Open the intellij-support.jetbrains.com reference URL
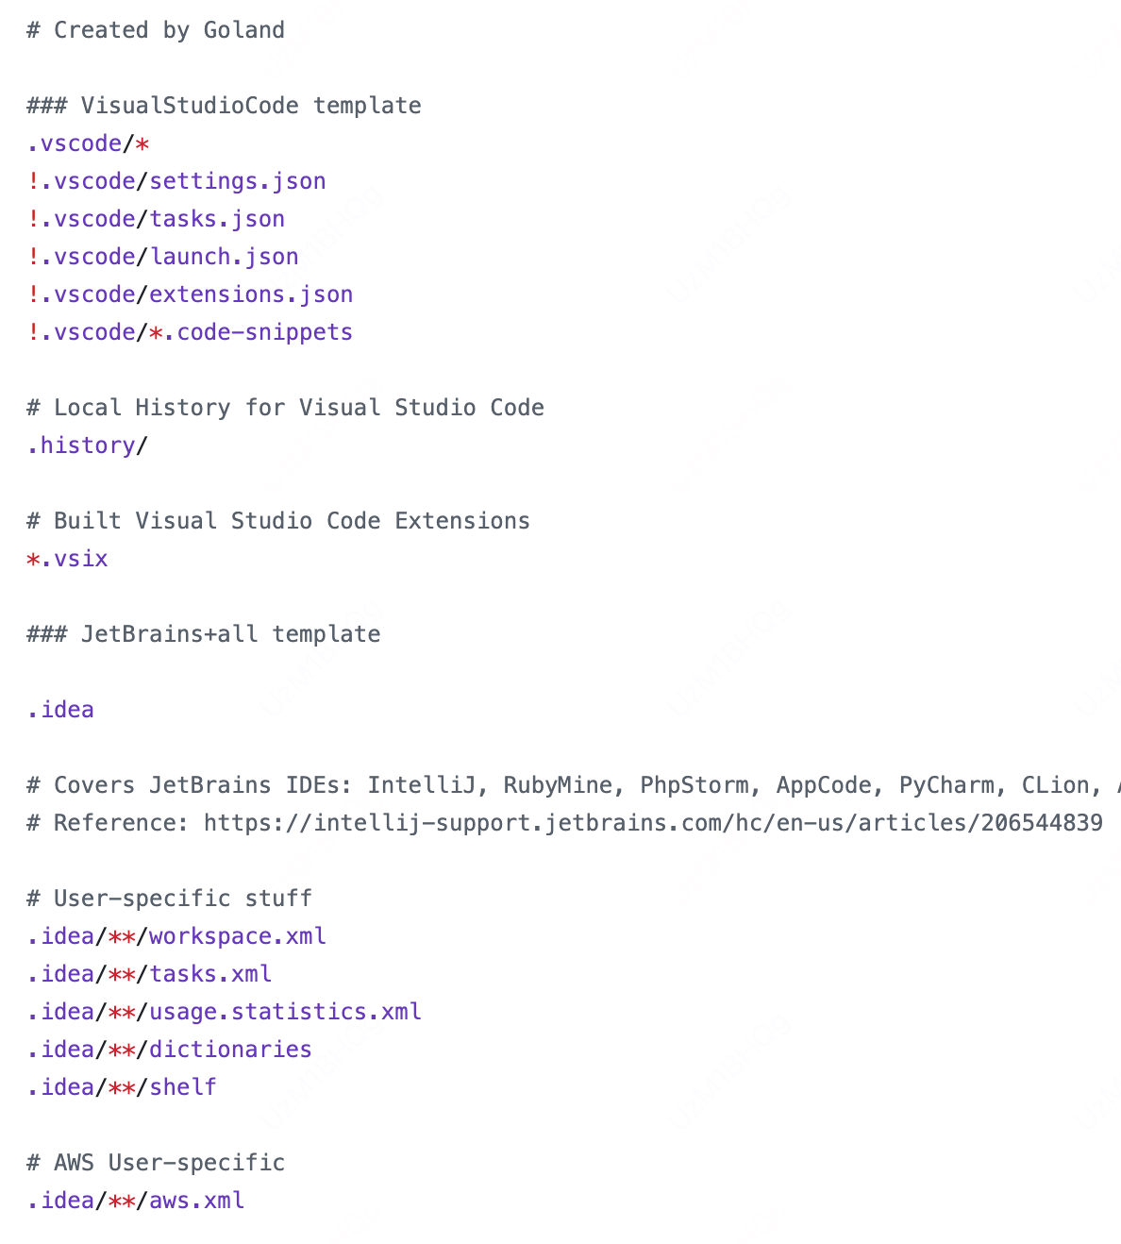The image size is (1121, 1244). pos(653,823)
